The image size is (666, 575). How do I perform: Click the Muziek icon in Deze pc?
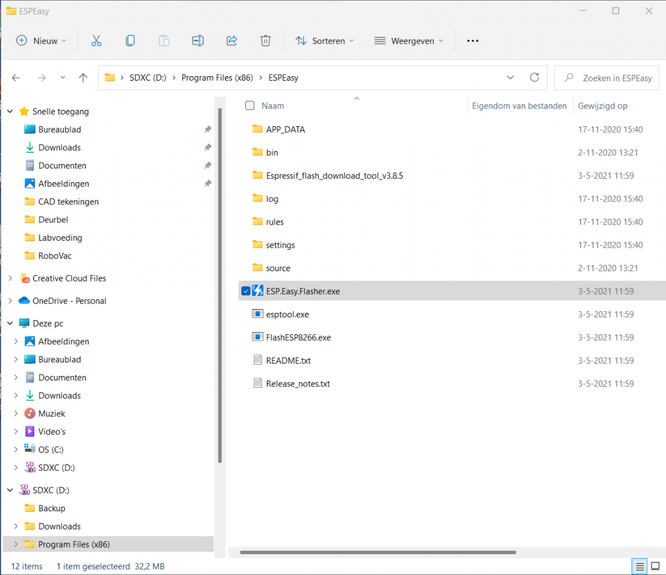click(x=30, y=413)
